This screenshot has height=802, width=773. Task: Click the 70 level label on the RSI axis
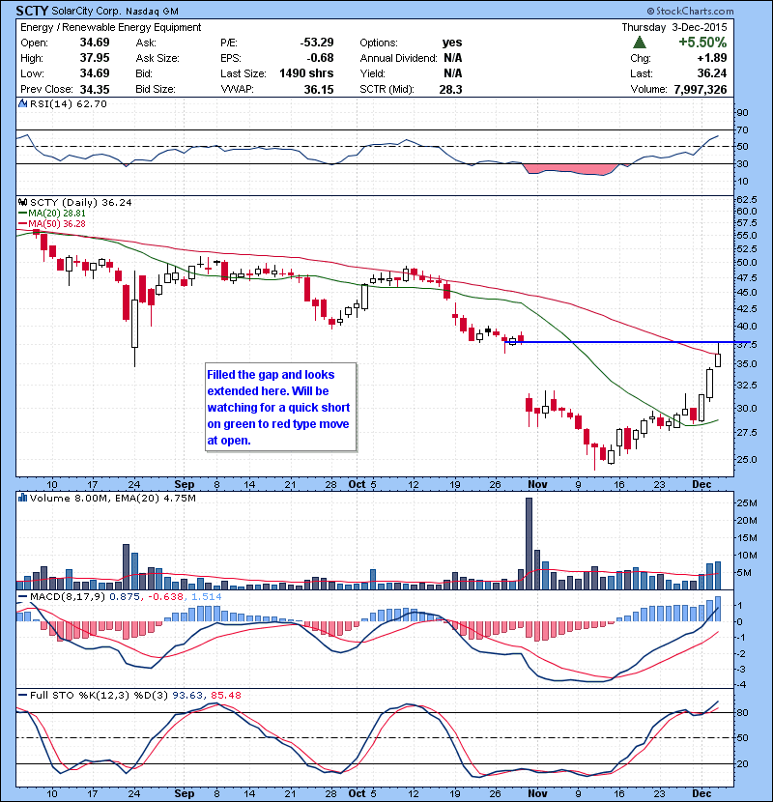742,129
